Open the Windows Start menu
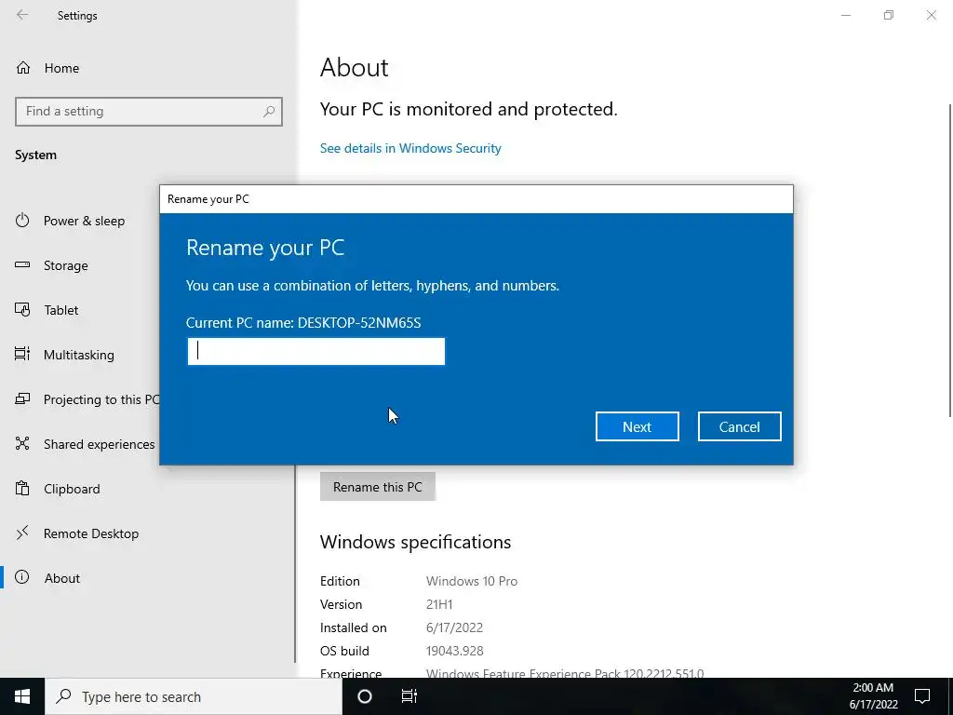This screenshot has width=953, height=715. [22, 696]
